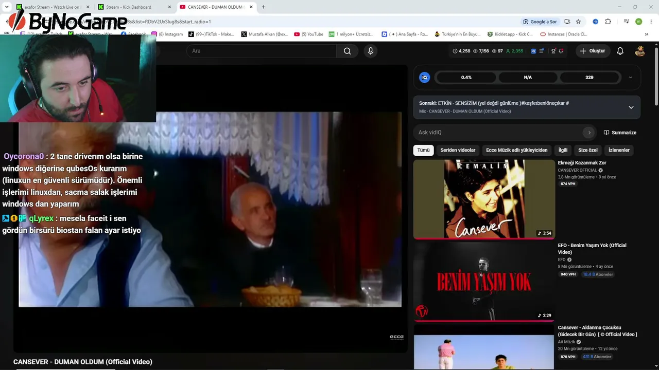This screenshot has height=370, width=659.
Task: Click the green subscriber stat 2,355
Action: coord(514,51)
